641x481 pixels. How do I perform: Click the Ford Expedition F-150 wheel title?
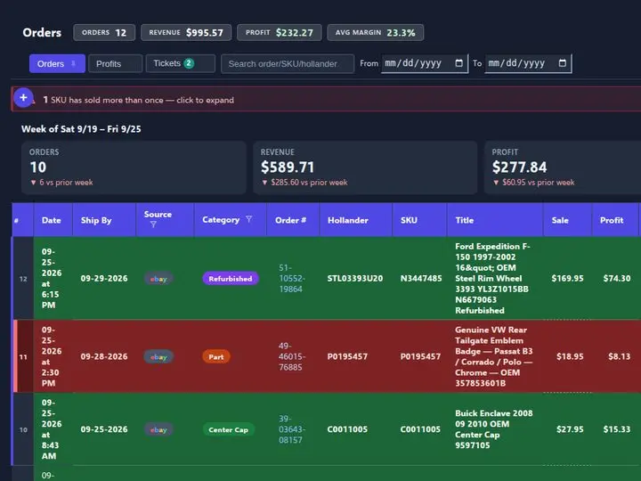(x=492, y=279)
